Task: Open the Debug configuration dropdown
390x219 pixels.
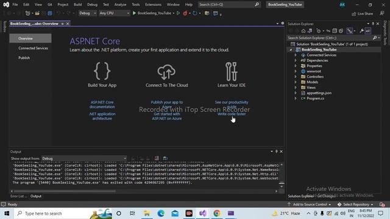Action: point(88,13)
